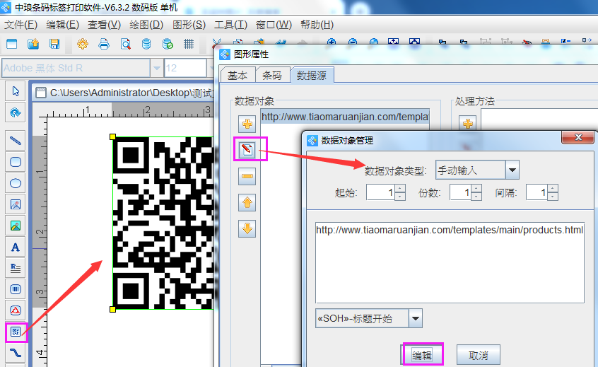Viewport: 598px width, 367px height.
Task: Choose the ellipse drawing tool
Action: pos(16,183)
